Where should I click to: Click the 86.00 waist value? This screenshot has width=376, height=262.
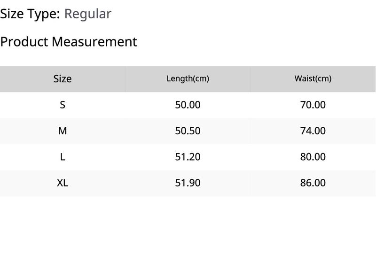(x=313, y=183)
